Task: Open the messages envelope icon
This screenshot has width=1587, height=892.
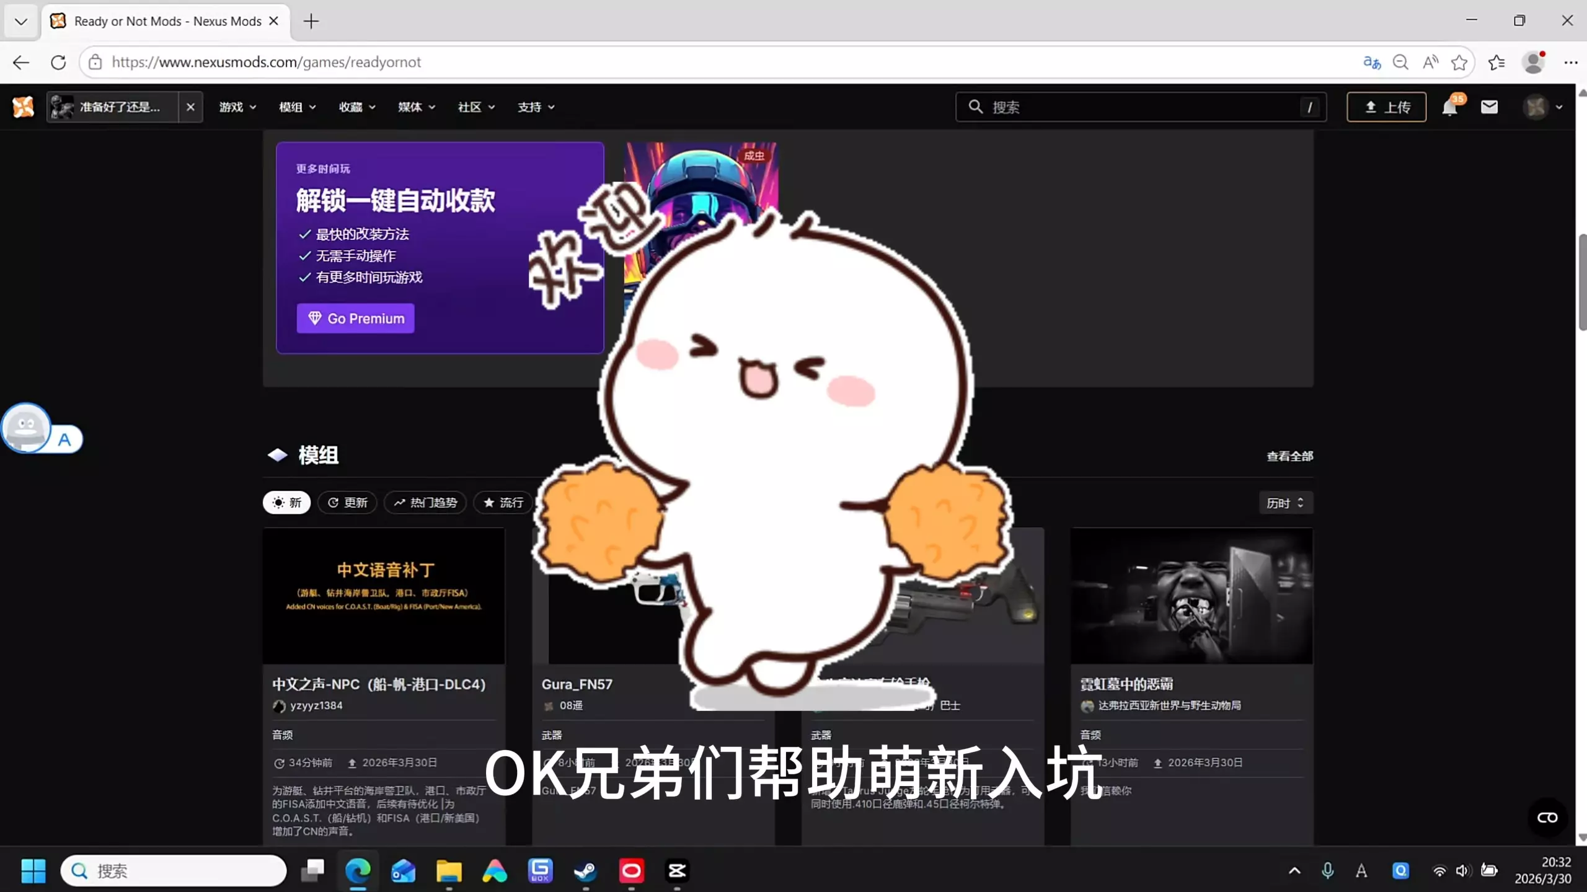Action: click(x=1489, y=107)
